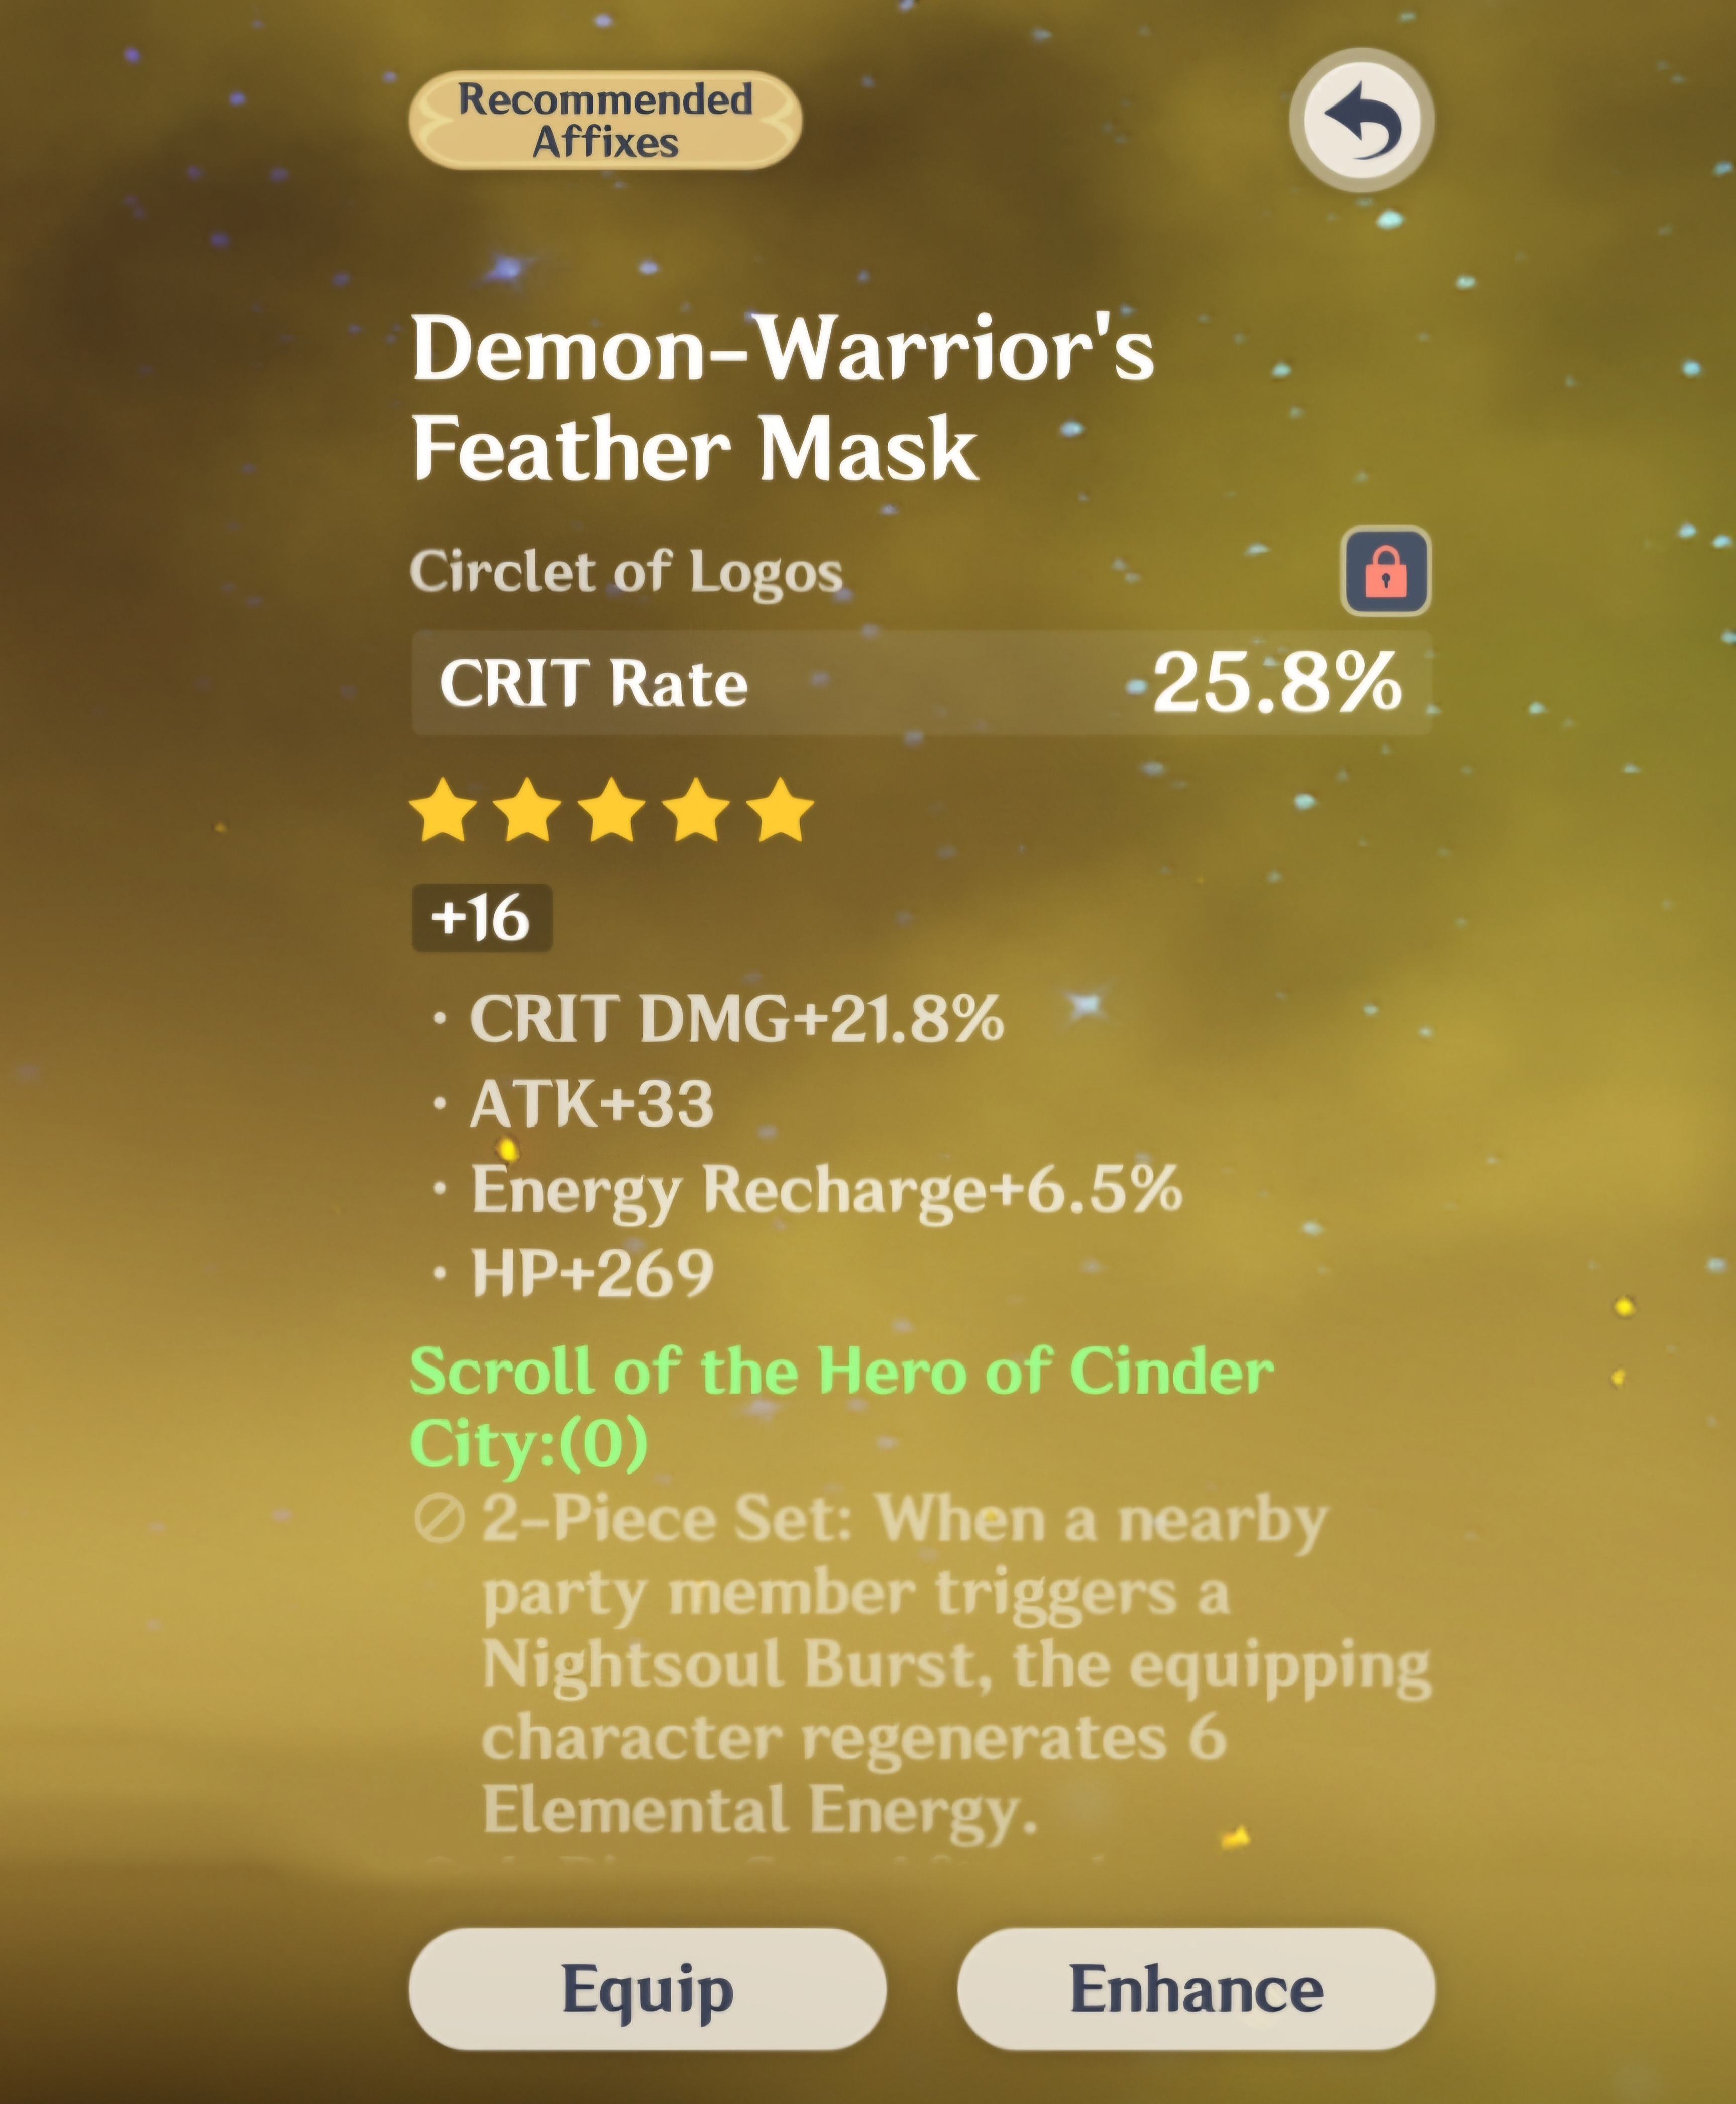Open the Recommended Affixes panel
Image resolution: width=1736 pixels, height=2104 pixels.
(x=605, y=120)
